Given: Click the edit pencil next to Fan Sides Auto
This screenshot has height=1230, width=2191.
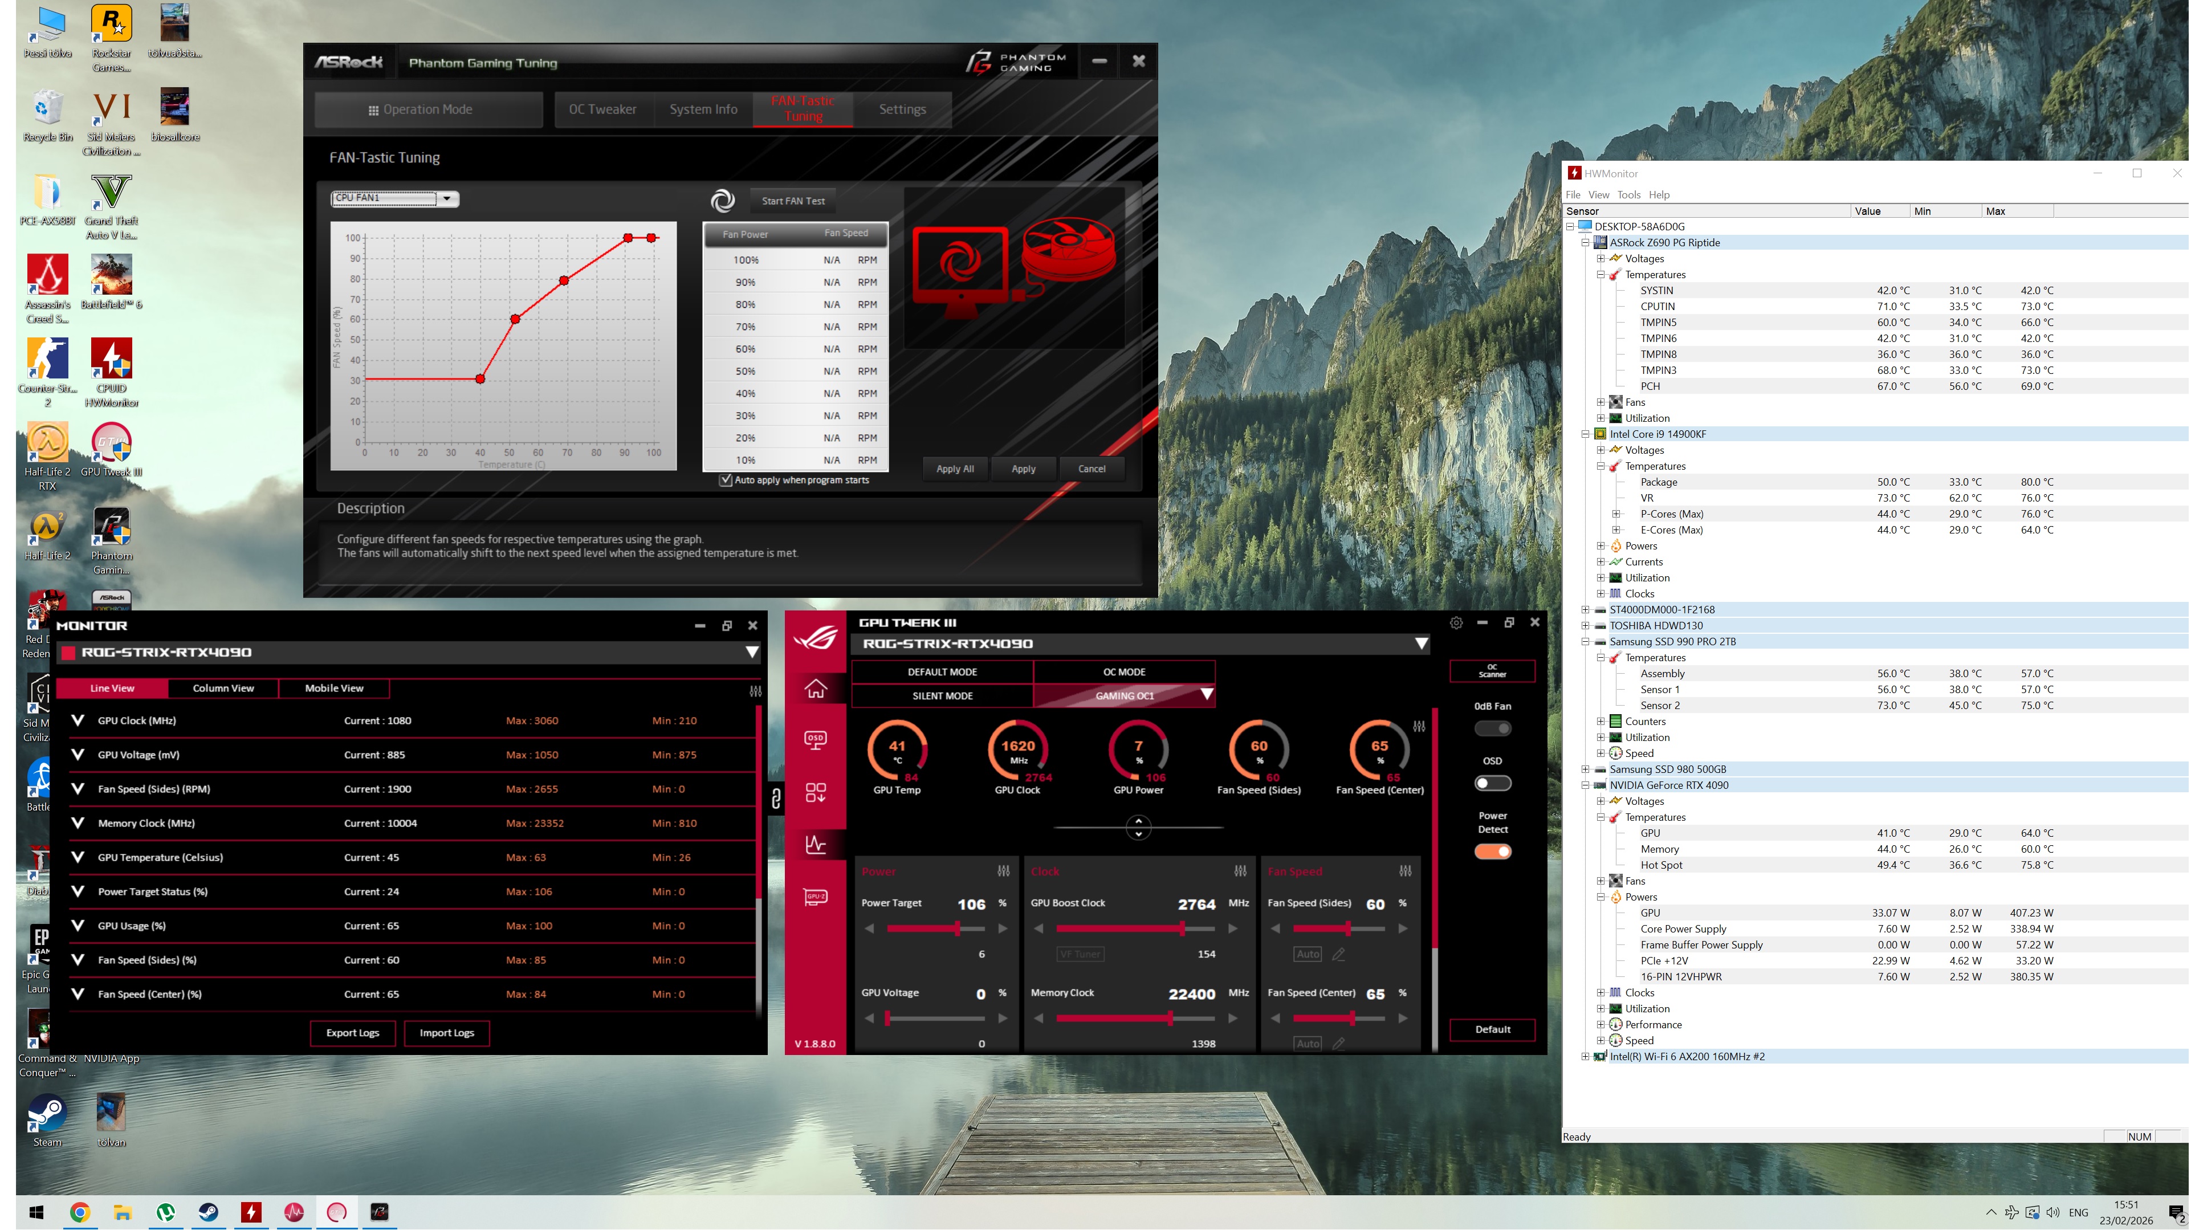Looking at the screenshot, I should coord(1338,954).
